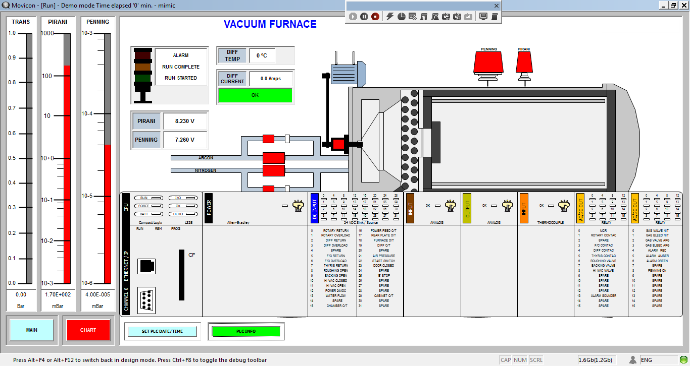This screenshot has height=366, width=690.
Task: Click the monitor screen icon in debug toolbar
Action: coord(483,17)
